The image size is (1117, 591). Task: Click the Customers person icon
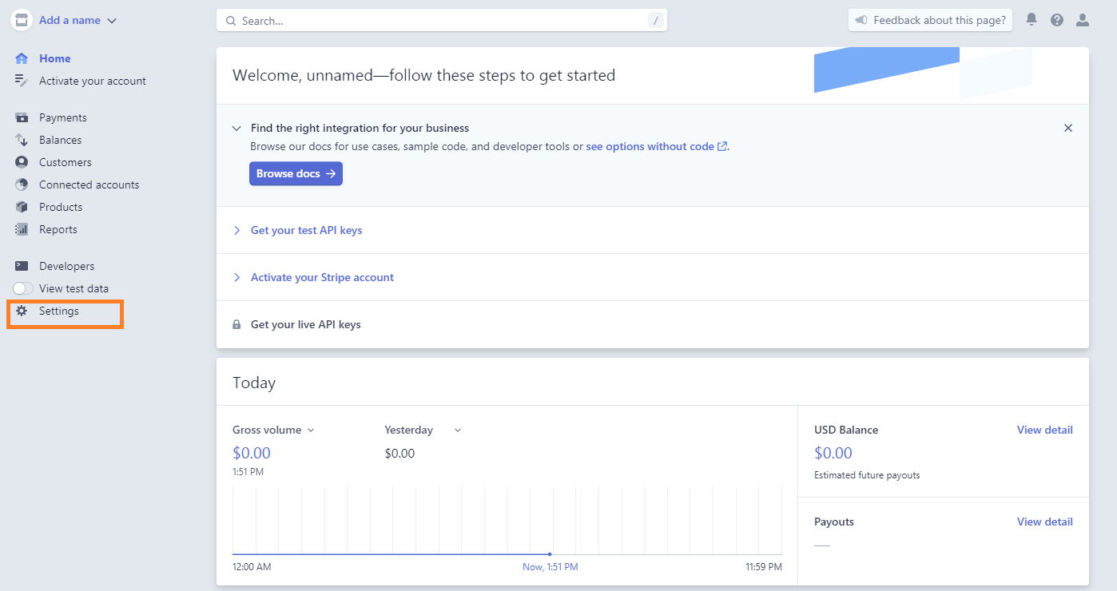click(22, 162)
